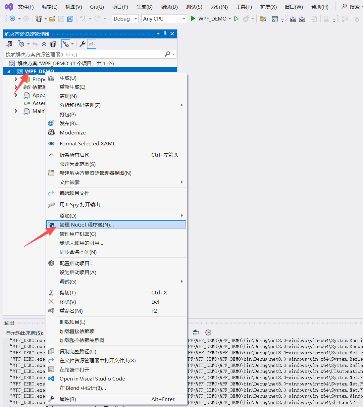
Task: Click the Cut scissors icon
Action: (51, 293)
